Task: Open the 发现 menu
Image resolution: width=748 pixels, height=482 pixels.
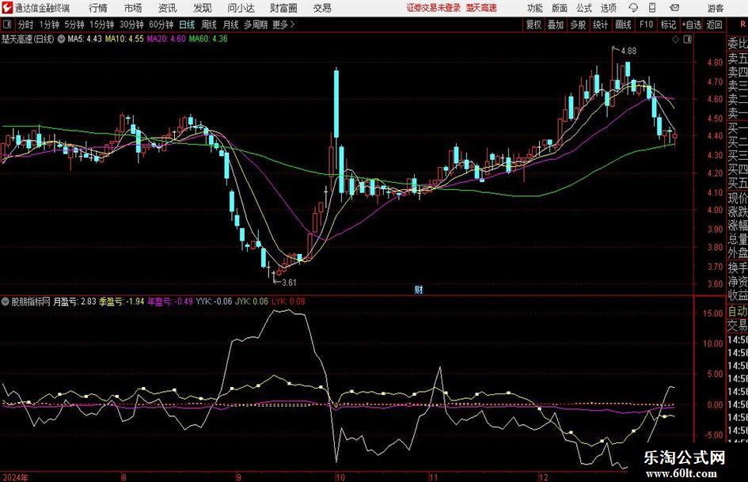Action: [x=203, y=8]
